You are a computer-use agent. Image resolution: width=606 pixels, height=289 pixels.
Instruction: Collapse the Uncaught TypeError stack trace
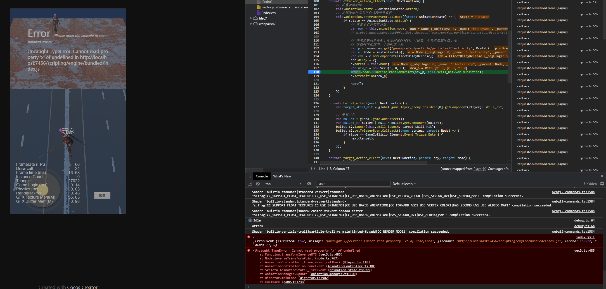pos(253,251)
